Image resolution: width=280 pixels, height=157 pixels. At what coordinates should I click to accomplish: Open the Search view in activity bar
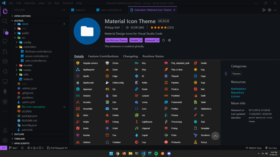point(5,21)
